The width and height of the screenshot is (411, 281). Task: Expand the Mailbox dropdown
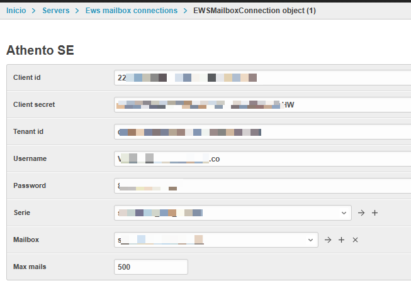311,240
